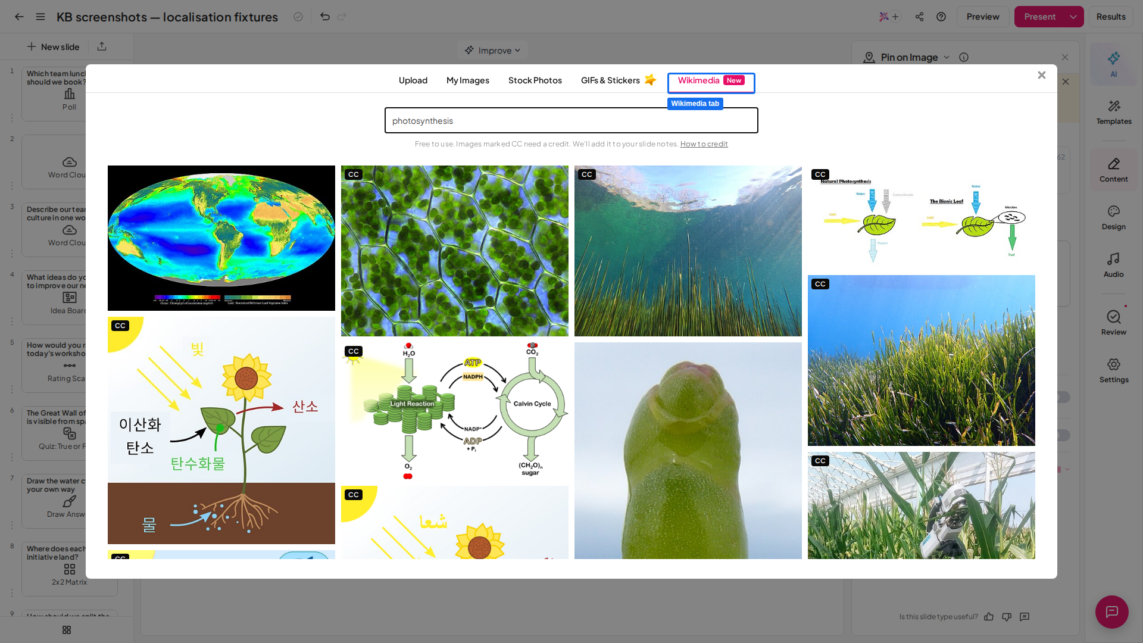The height and width of the screenshot is (643, 1143).
Task: Click the photosynthesis search field
Action: pyautogui.click(x=571, y=120)
